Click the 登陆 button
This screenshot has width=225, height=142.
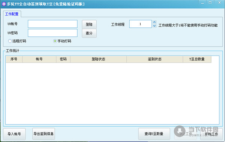pyautogui.click(x=89, y=24)
